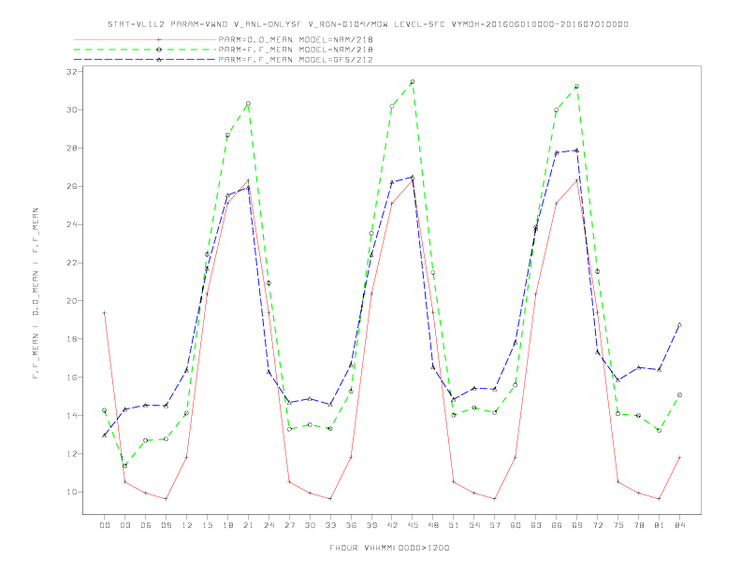Click the y-axis tick label 32

click(x=72, y=72)
